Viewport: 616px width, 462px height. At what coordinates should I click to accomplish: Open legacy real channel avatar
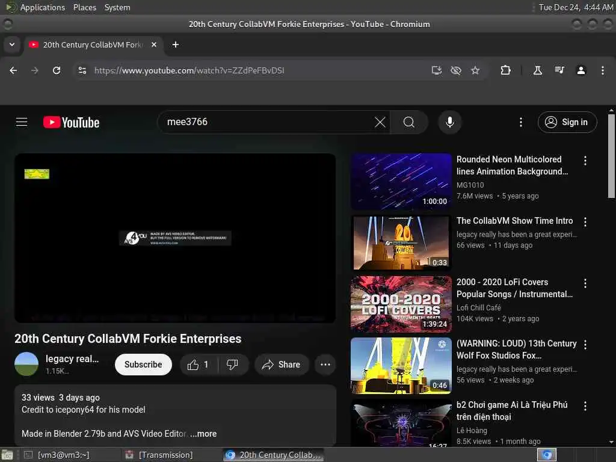click(26, 364)
